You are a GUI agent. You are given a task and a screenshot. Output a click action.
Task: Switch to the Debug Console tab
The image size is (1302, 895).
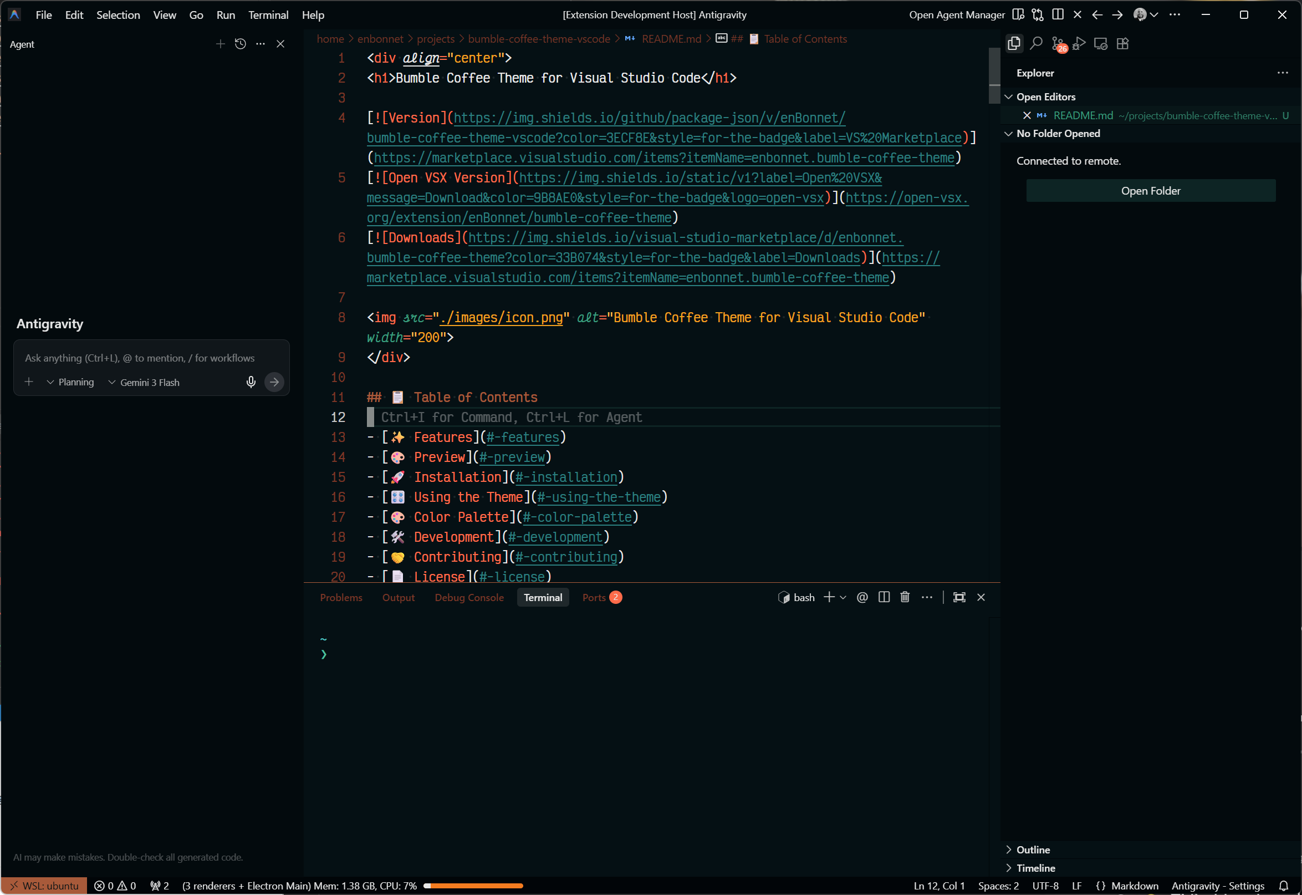point(469,597)
